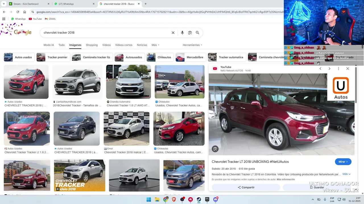Screen dimensions: 364x204
Task: Open the Chrome apps grid icon
Action: point(4,19)
